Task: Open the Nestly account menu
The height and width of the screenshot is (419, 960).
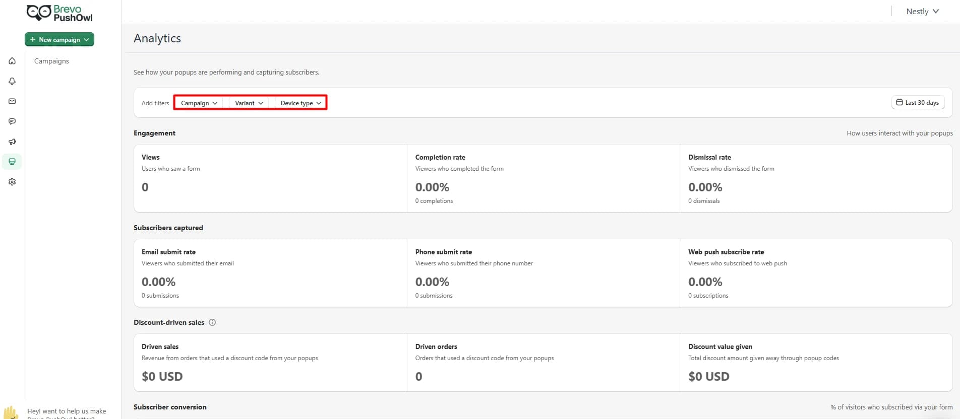Action: [922, 11]
